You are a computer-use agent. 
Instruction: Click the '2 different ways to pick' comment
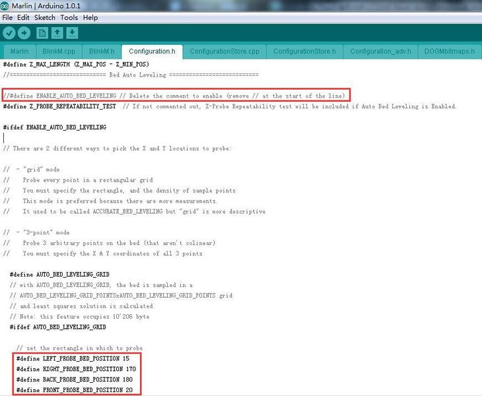click(x=117, y=148)
